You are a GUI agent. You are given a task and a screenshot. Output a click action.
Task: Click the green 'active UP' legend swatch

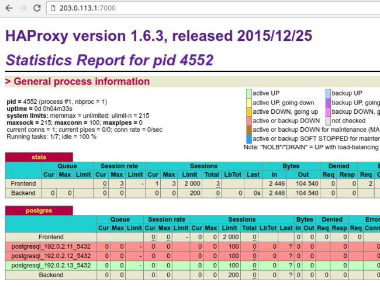pyautogui.click(x=249, y=93)
